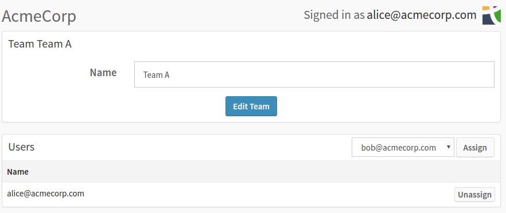Screen dimensions: 506x213
Task: Click the Name label beside the input
Action: 103,73
